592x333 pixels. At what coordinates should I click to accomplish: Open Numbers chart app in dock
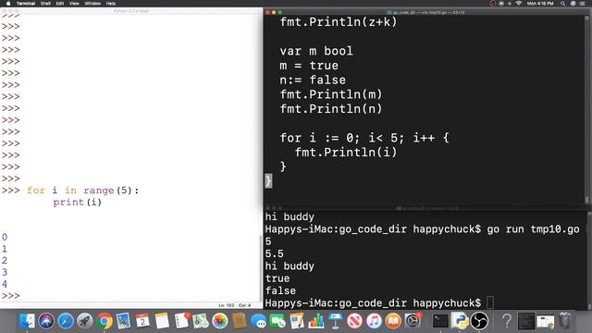pos(316,321)
